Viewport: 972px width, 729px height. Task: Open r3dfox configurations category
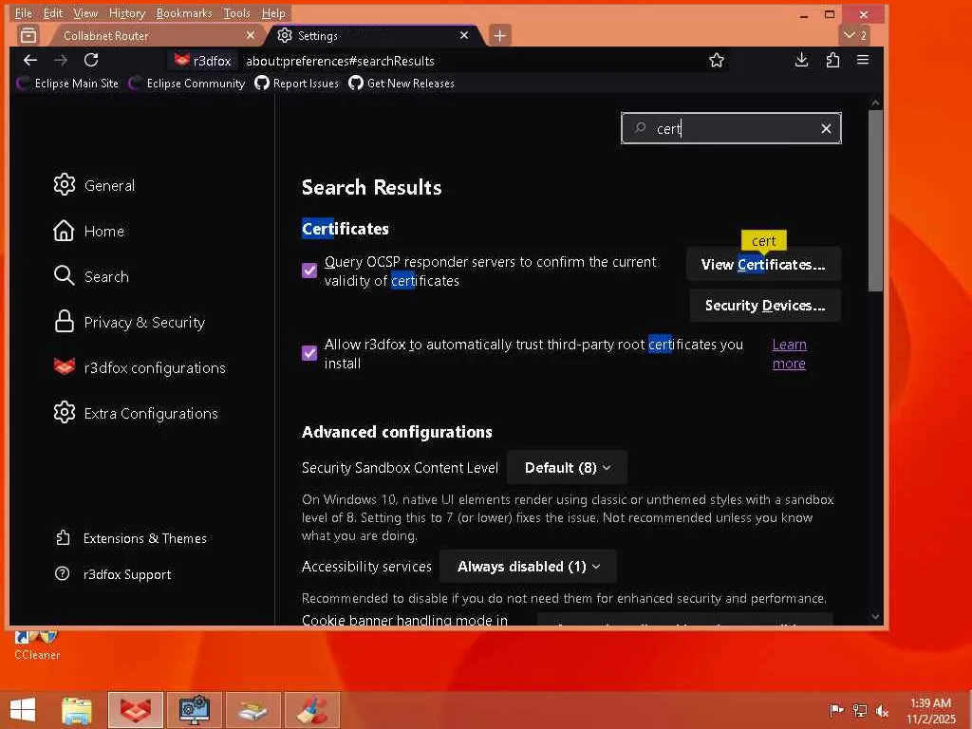click(140, 367)
